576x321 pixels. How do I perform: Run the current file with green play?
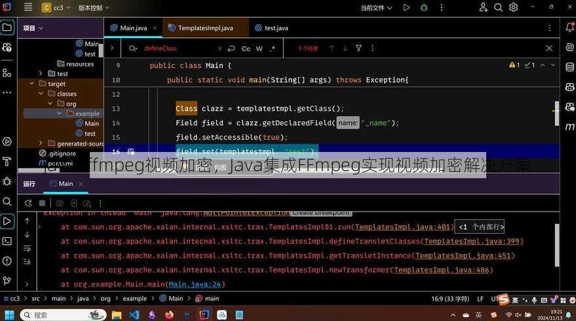[x=406, y=7]
